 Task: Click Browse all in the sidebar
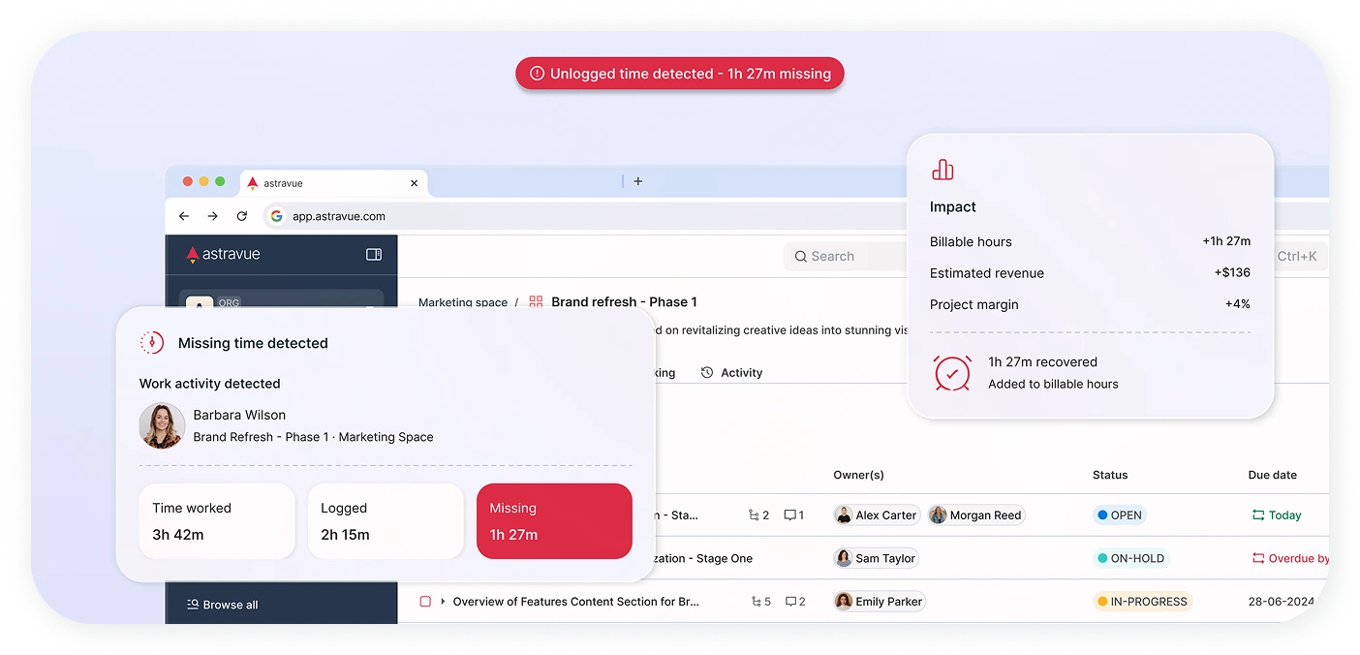pyautogui.click(x=222, y=605)
